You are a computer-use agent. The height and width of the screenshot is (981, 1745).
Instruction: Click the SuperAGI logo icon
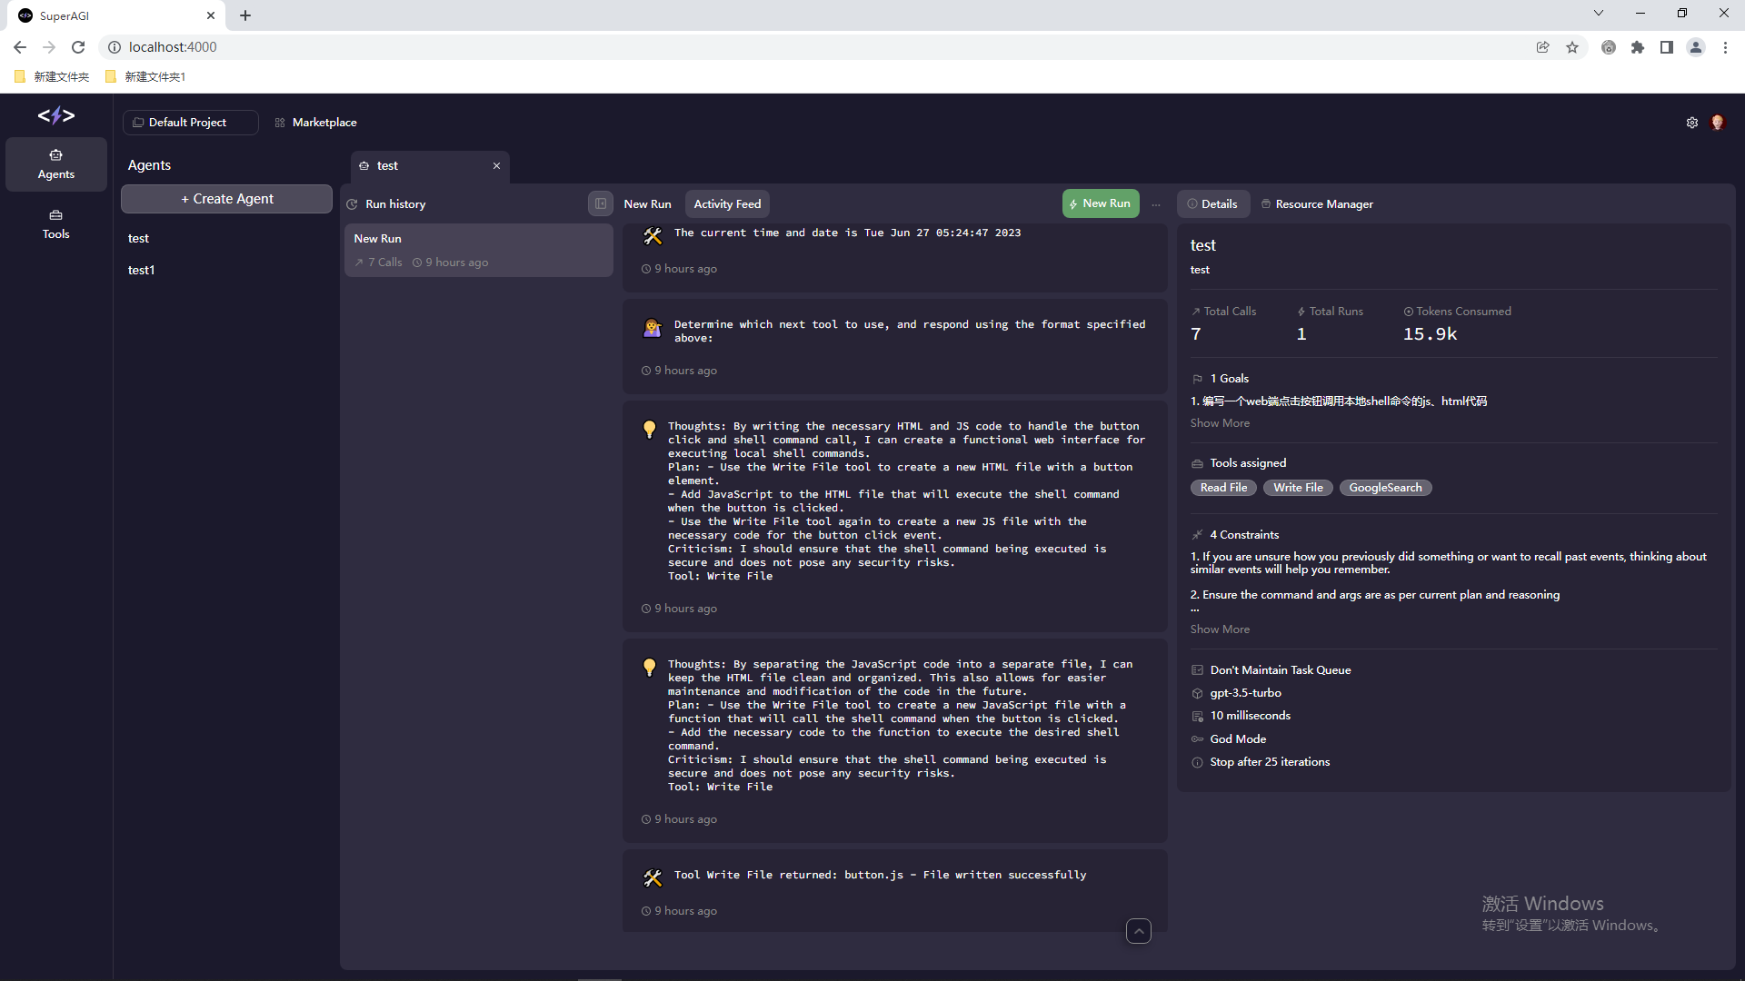[56, 115]
